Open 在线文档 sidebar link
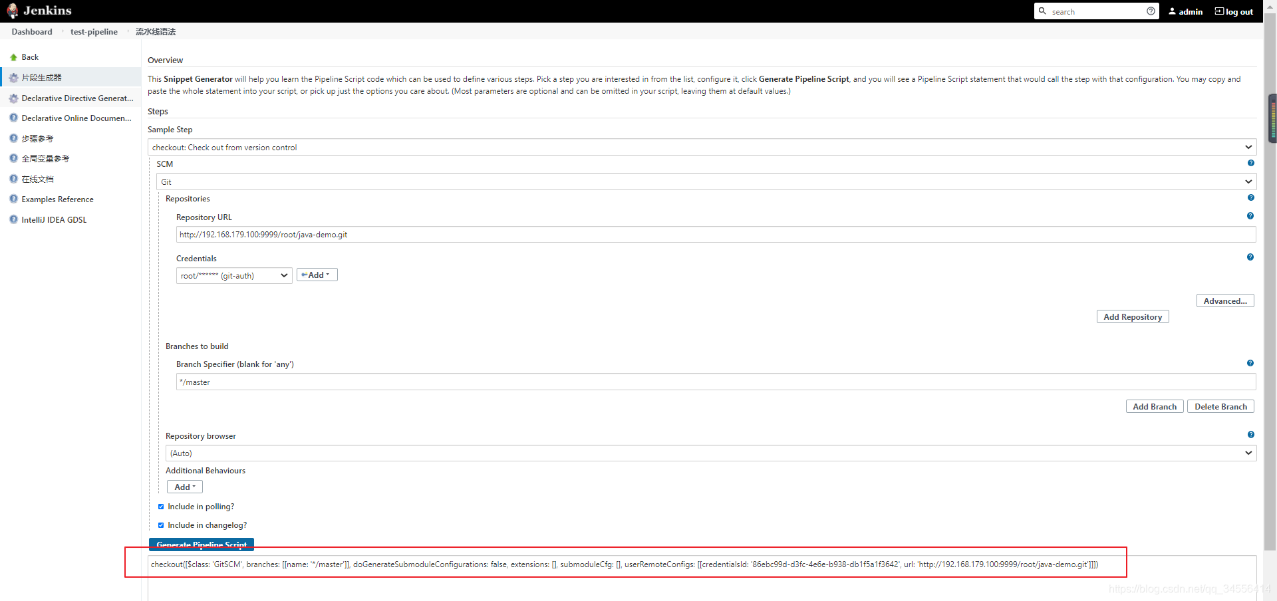The width and height of the screenshot is (1277, 601). 37,180
